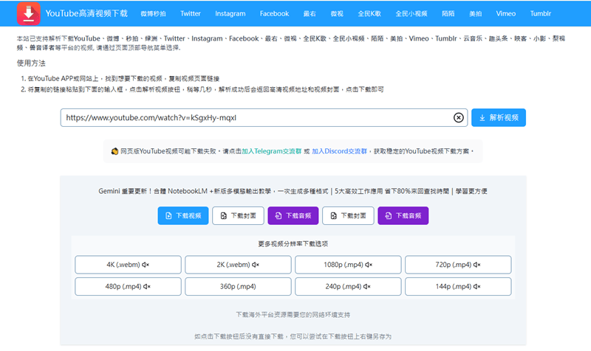Image resolution: width=591 pixels, height=351 pixels.
Task: Click the 使用方法 heading text
Action: (31, 63)
